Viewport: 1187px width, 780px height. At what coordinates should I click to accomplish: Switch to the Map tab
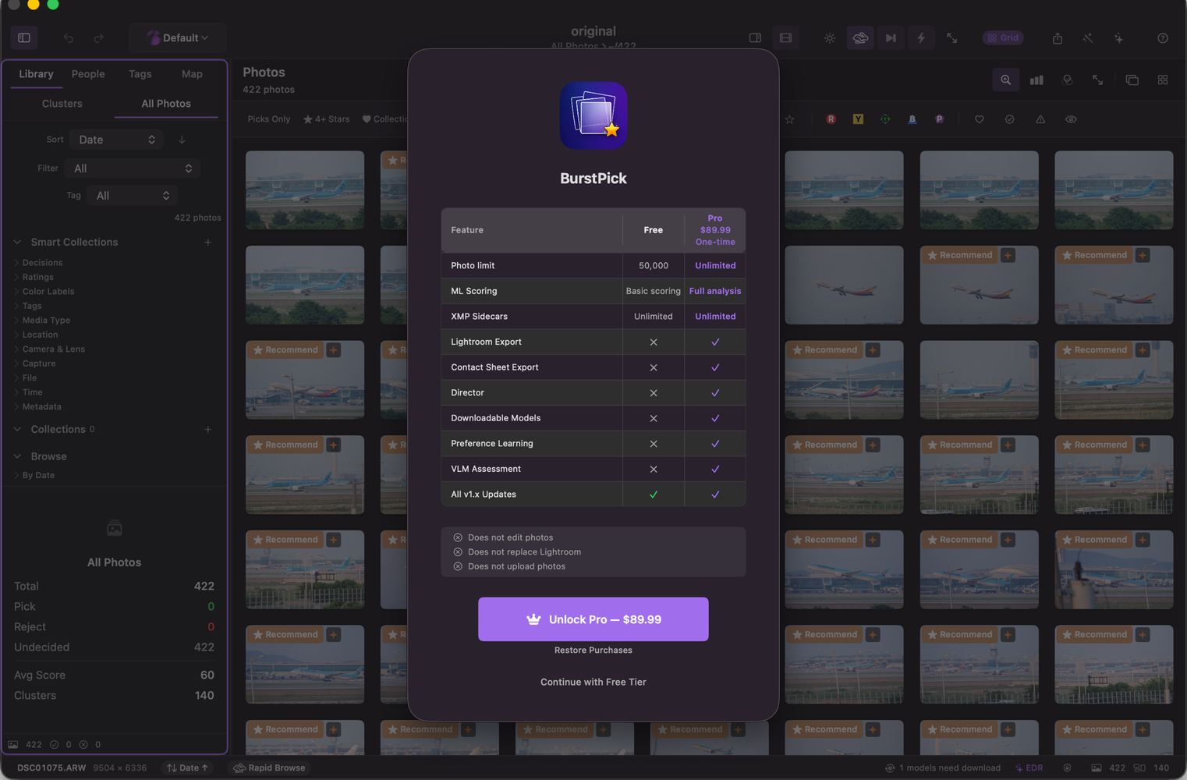tap(192, 74)
